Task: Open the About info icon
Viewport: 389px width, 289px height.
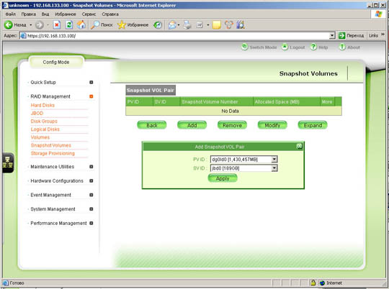Action: [342, 47]
